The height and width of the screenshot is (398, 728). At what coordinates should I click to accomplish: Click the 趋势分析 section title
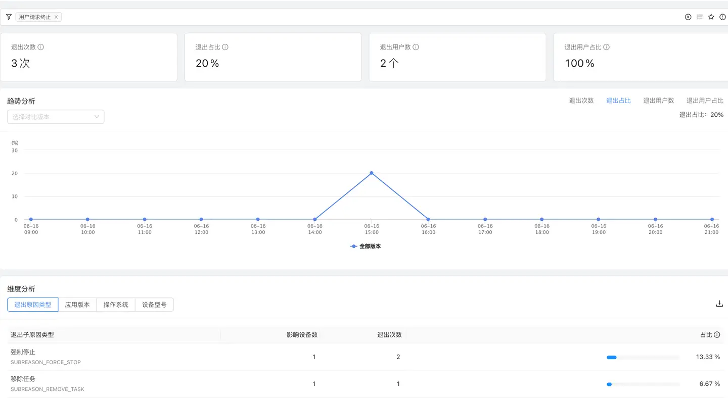21,101
